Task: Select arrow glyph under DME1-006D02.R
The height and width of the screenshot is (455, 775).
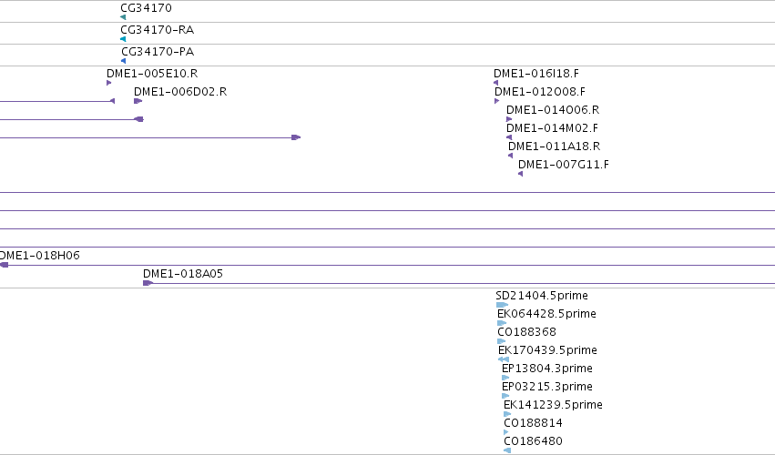Action: [x=138, y=101]
